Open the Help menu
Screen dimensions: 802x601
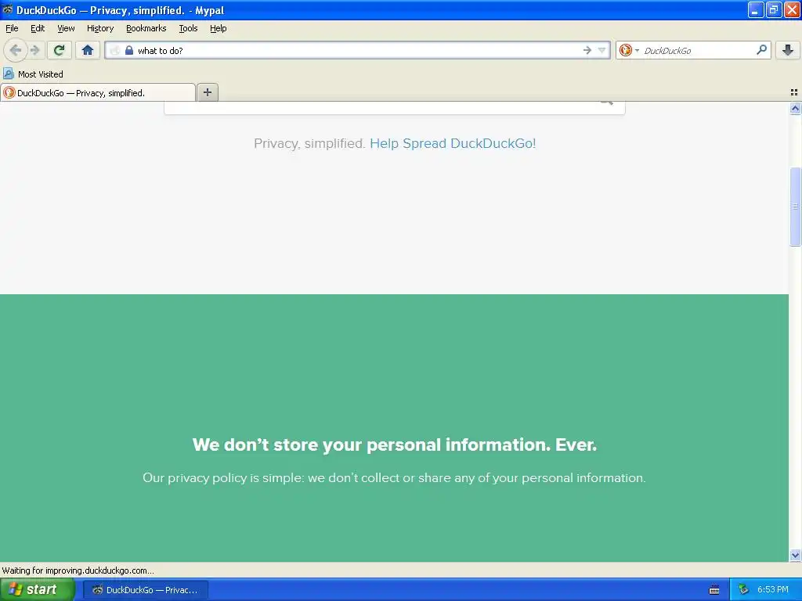pos(219,28)
